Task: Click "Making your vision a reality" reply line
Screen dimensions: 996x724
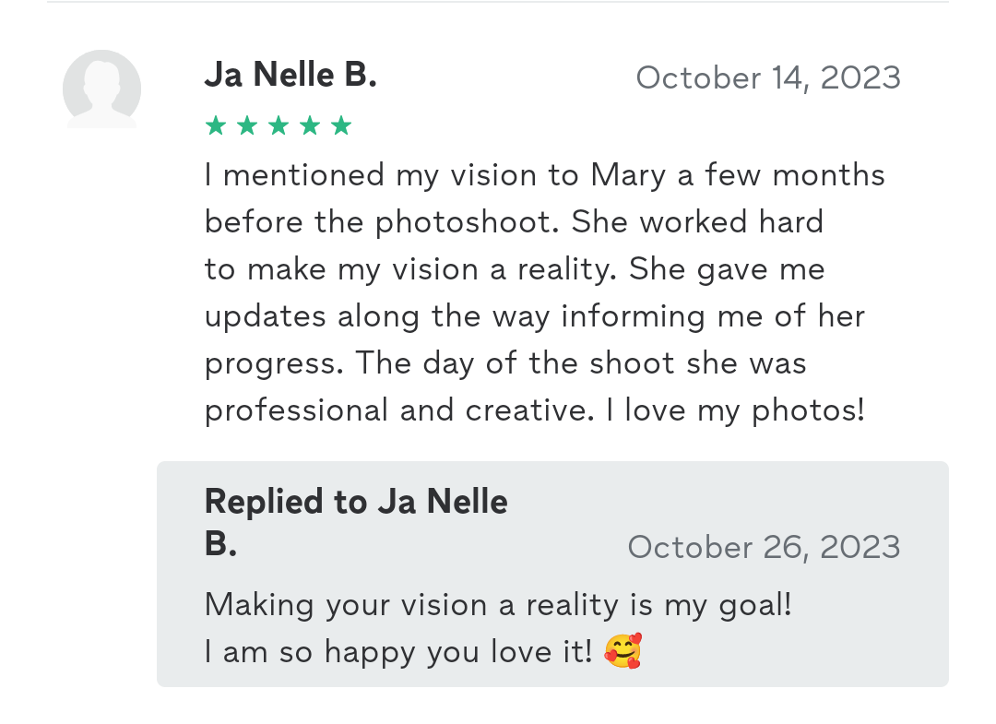Action: point(498,605)
